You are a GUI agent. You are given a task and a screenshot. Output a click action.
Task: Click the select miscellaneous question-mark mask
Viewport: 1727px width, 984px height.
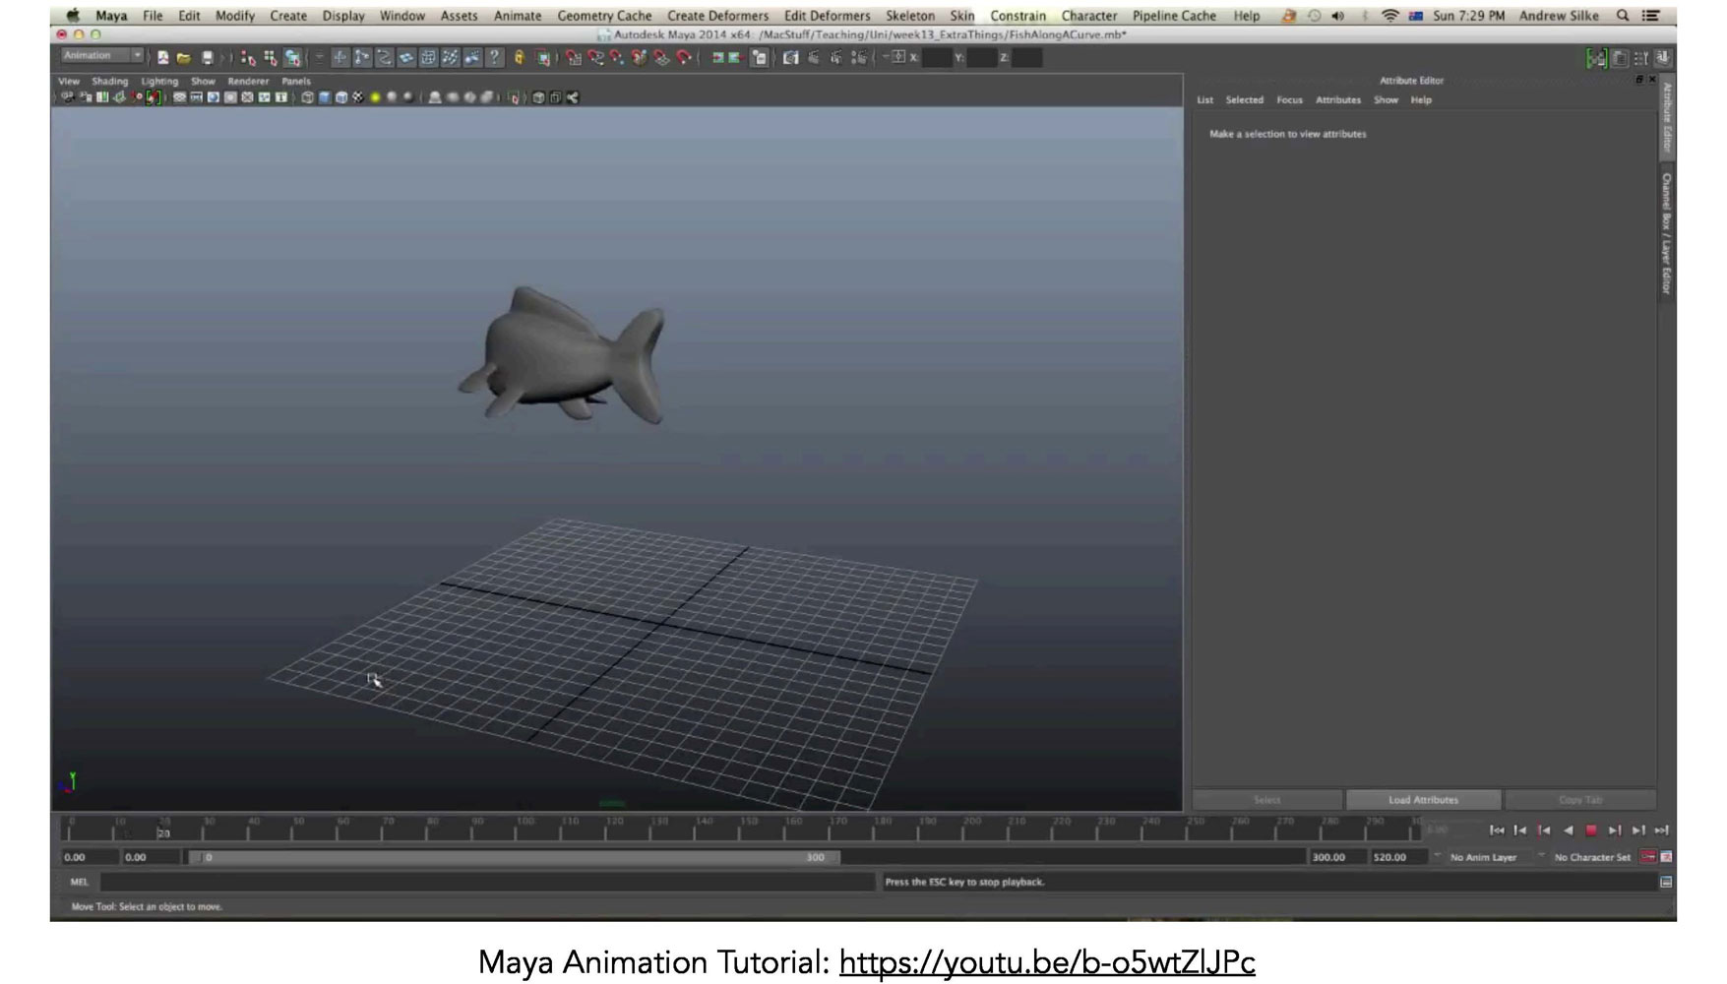pos(494,57)
